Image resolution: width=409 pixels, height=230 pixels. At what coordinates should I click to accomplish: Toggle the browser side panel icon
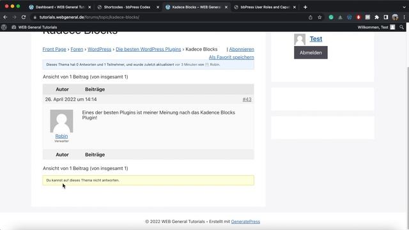(x=386, y=17)
